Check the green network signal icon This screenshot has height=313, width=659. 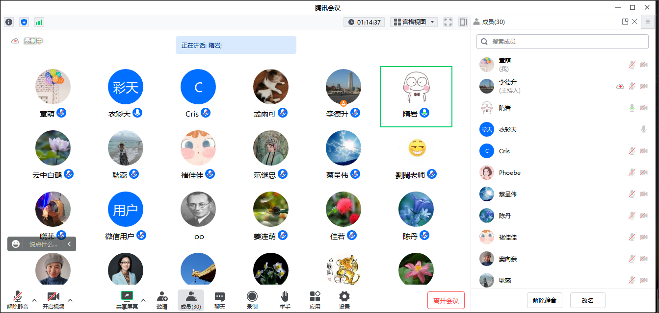pyautogui.click(x=39, y=22)
